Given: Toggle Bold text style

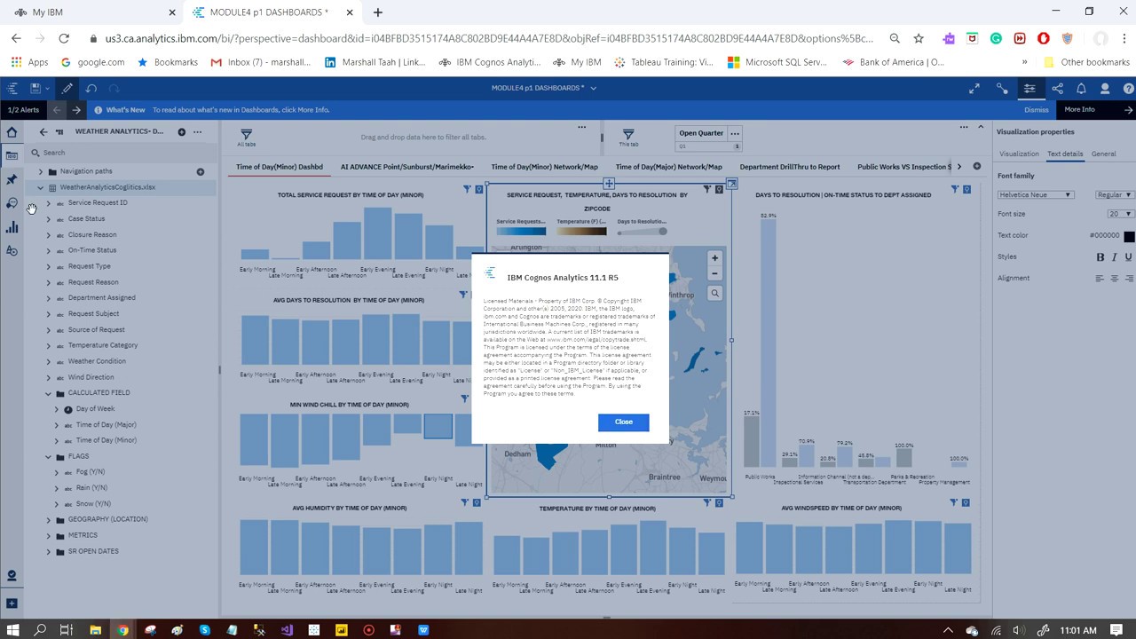Looking at the screenshot, I should pyautogui.click(x=1100, y=256).
